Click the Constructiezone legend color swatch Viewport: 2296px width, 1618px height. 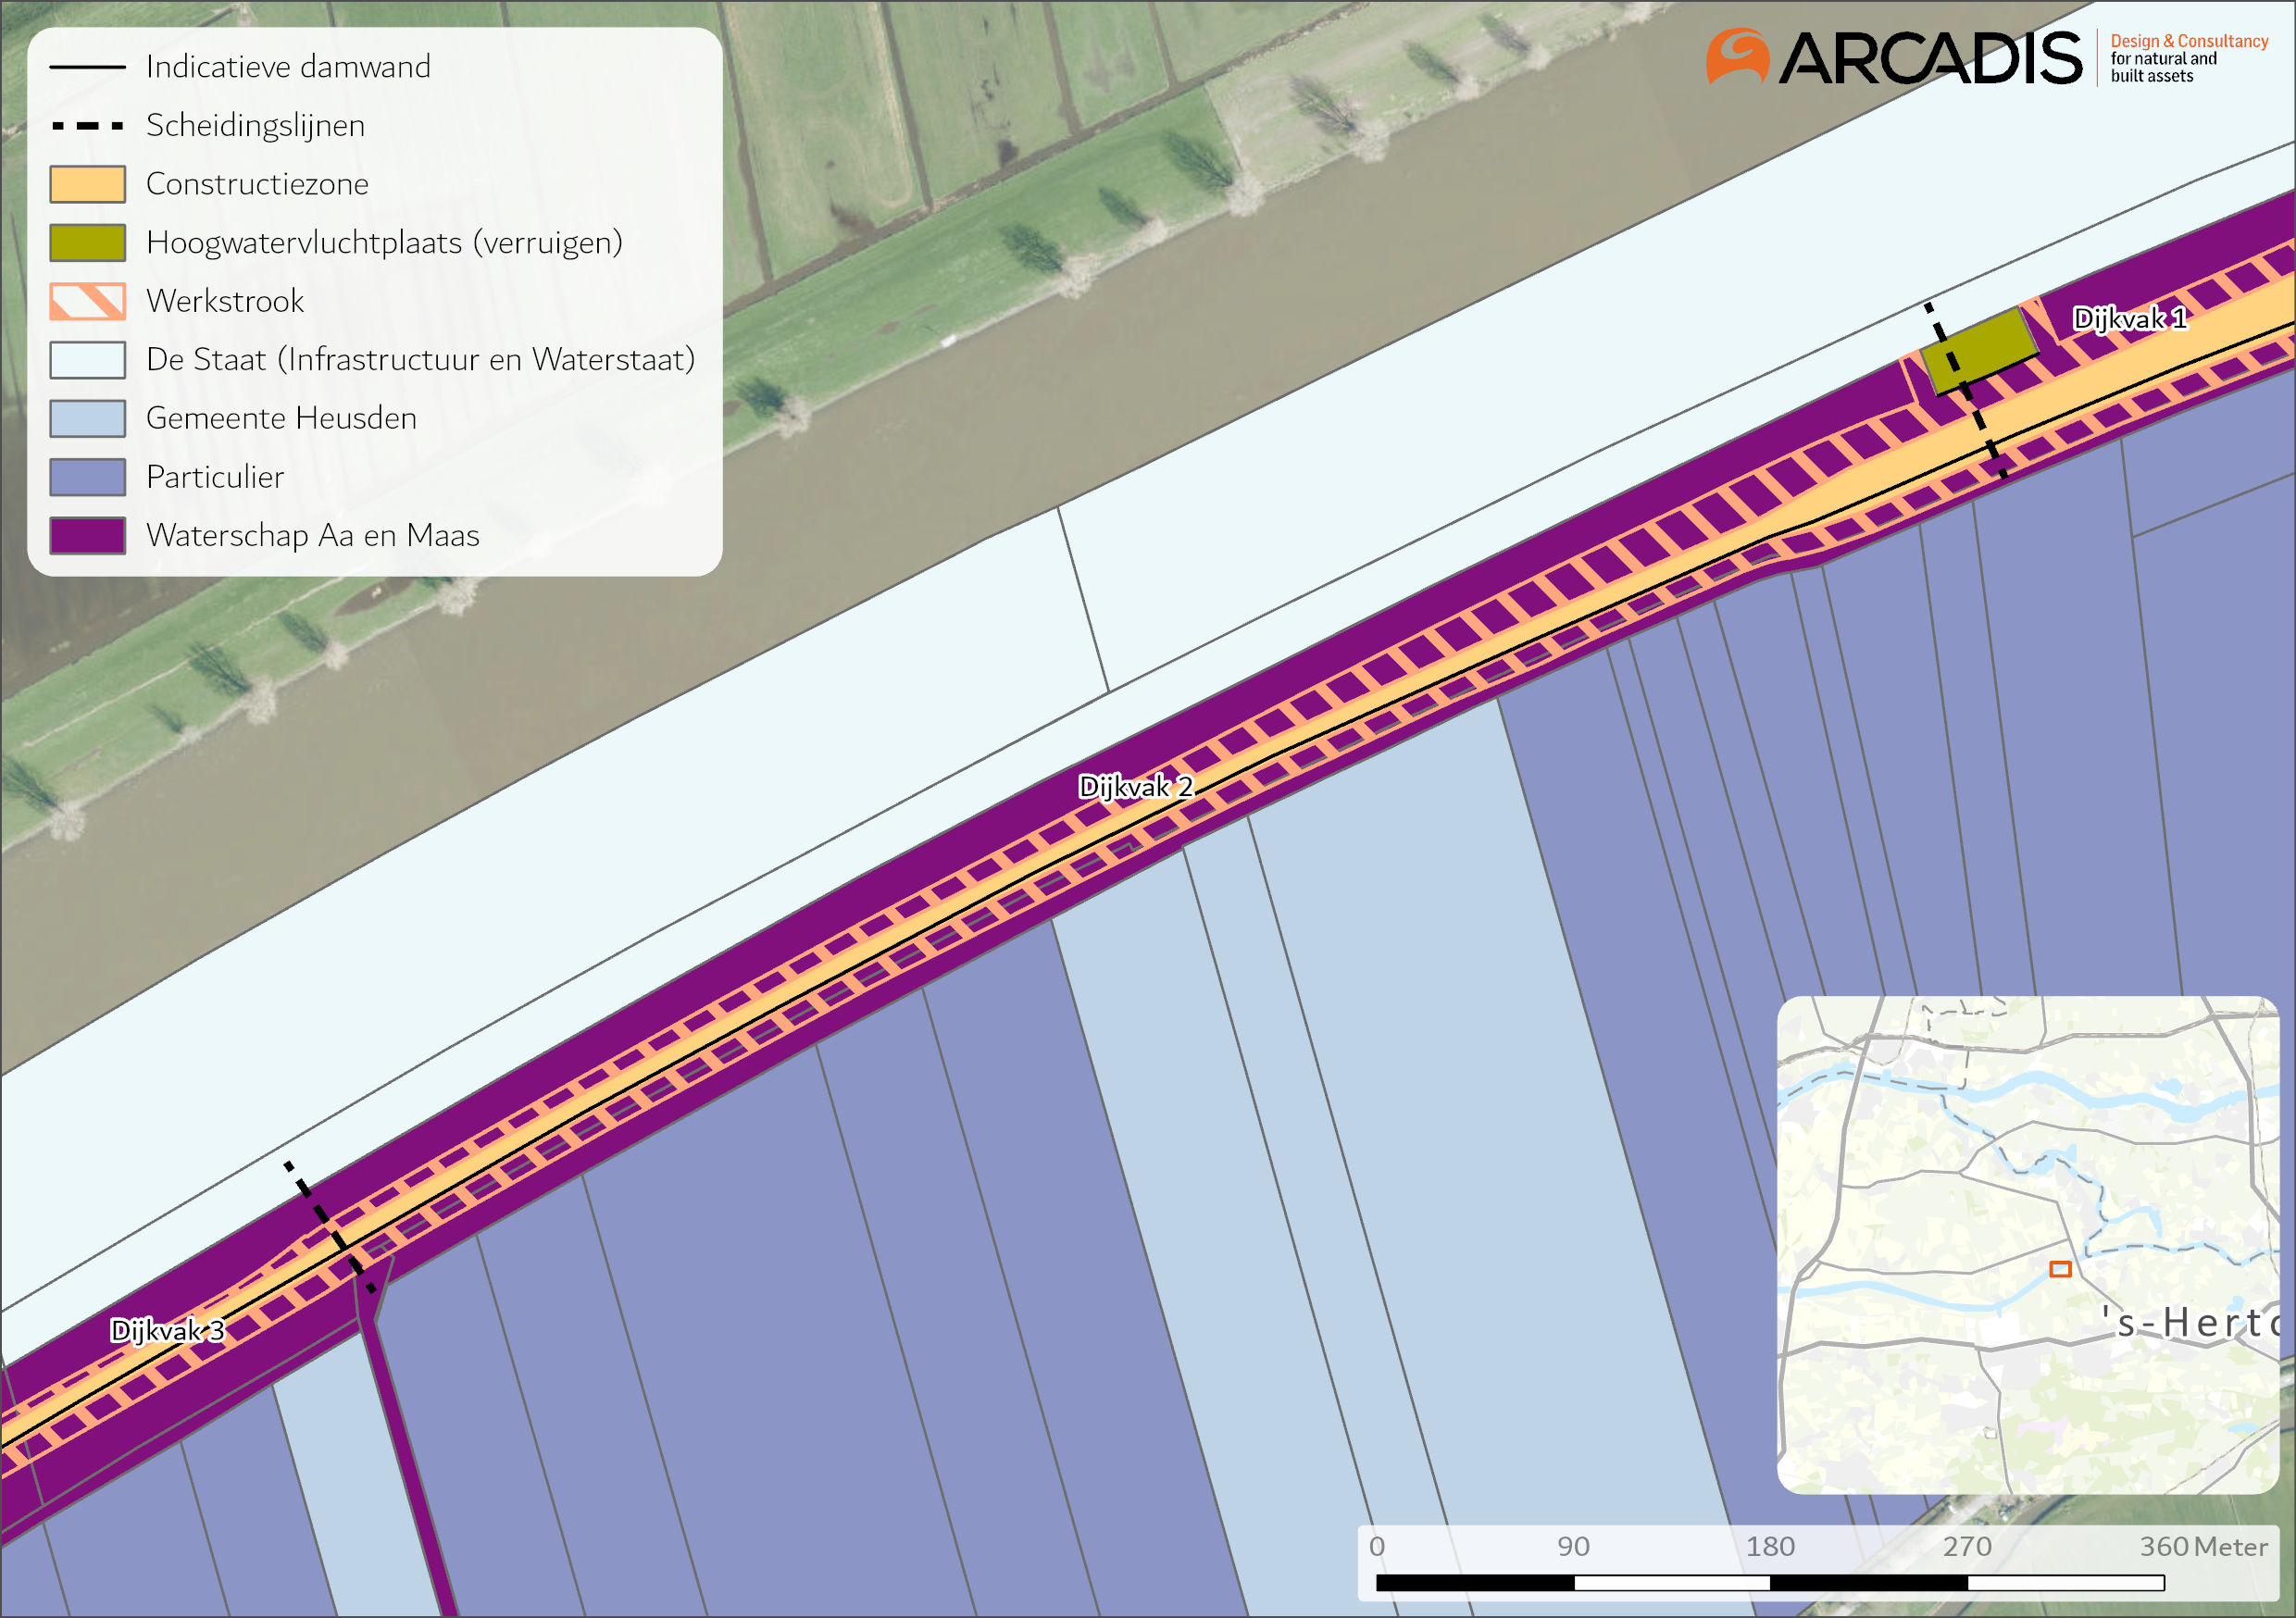click(87, 184)
